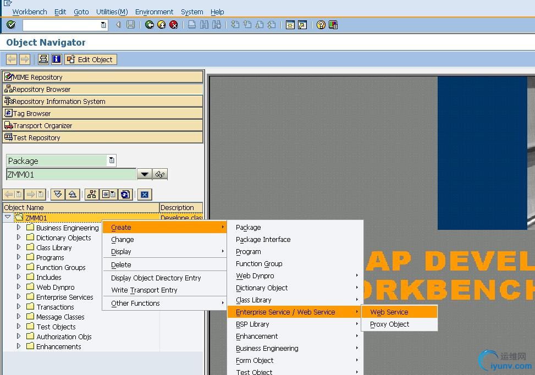The height and width of the screenshot is (375, 535).
Task: Expand the Enterprise Services folder
Action: tap(19, 296)
